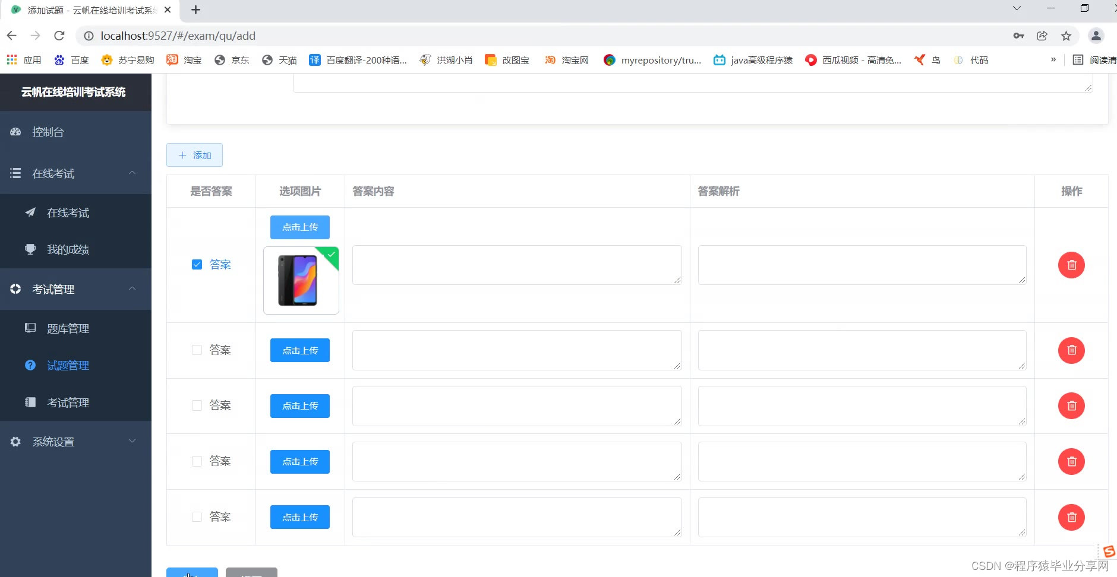Open 我的成绩 in the sidebar
Image resolution: width=1117 pixels, height=577 pixels.
click(75, 249)
